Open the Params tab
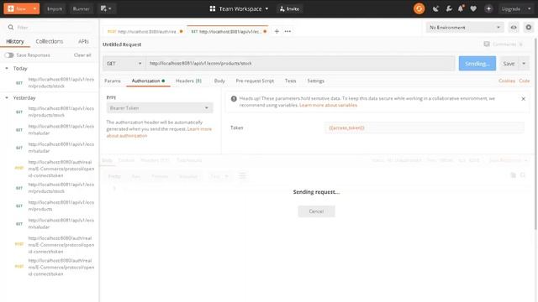538x302 pixels. point(113,81)
